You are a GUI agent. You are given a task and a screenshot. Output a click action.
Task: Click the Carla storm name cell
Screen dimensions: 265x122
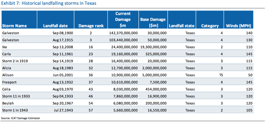point(6,54)
